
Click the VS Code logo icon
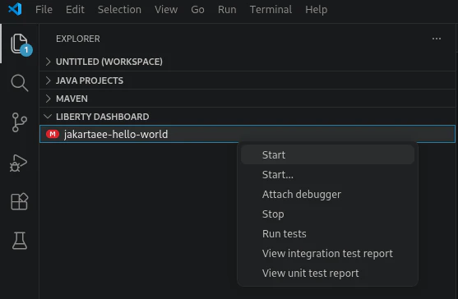coord(15,9)
